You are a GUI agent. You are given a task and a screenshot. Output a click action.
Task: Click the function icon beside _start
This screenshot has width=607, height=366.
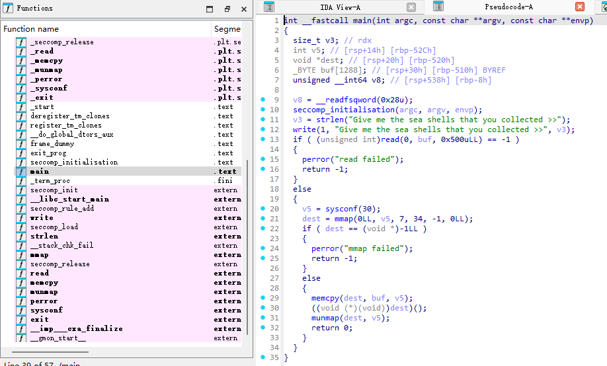click(20, 106)
